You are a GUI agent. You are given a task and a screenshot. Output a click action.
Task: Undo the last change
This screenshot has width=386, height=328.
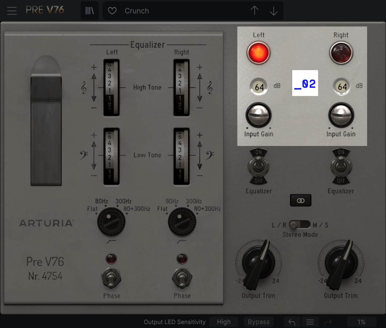(291, 322)
